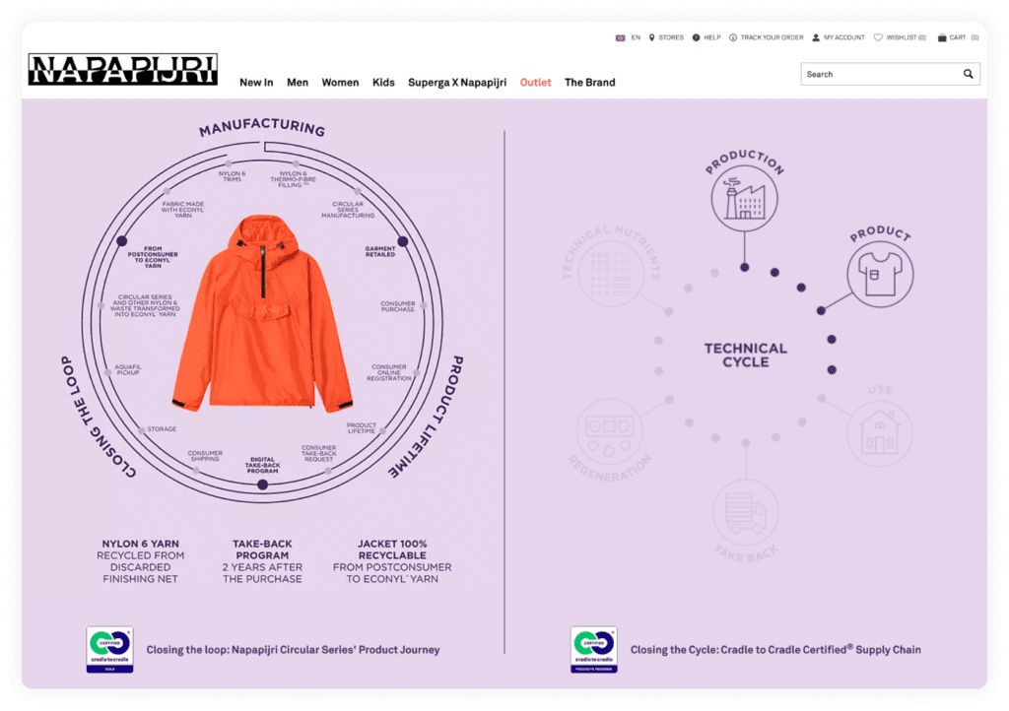Click the orange jacket image
Viewport: 1009px width, 711px height.
point(262,314)
